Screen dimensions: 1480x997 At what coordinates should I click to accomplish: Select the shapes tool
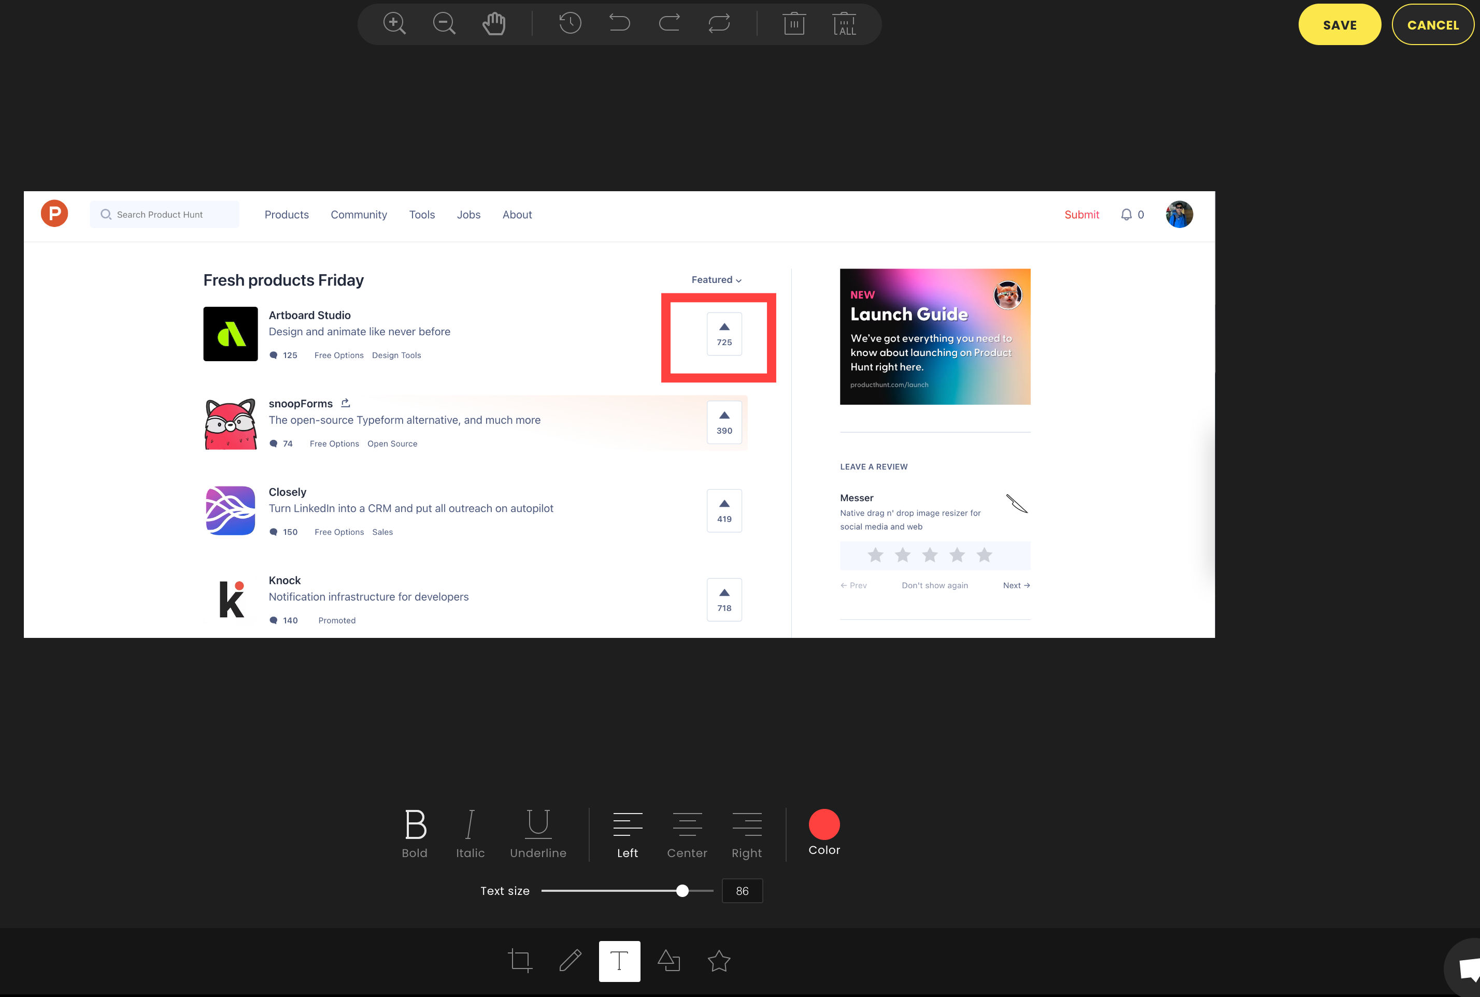click(669, 961)
